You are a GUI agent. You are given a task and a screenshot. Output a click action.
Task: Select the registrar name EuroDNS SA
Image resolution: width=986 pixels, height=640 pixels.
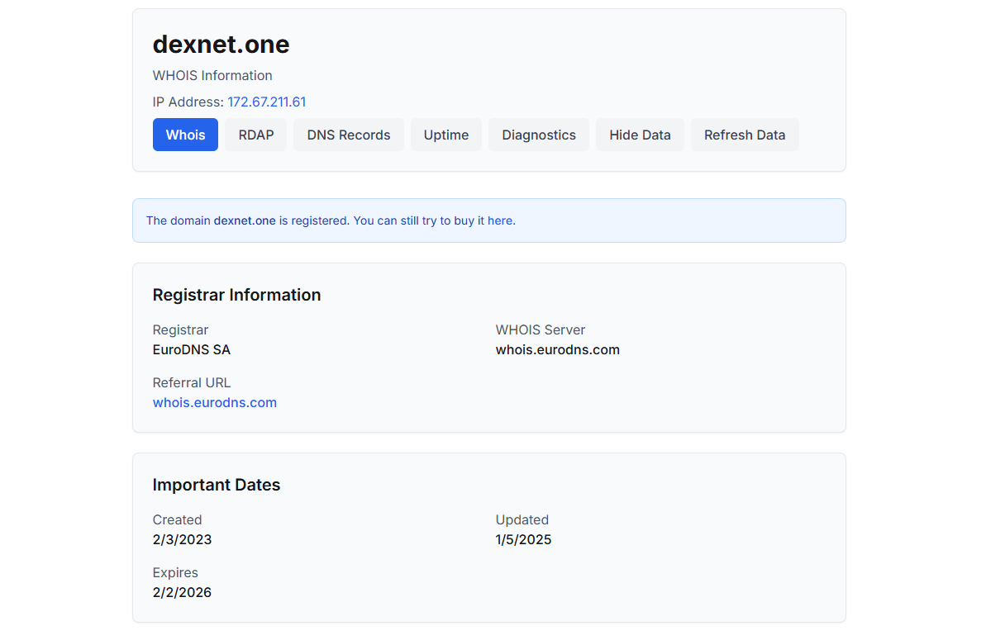coord(192,349)
